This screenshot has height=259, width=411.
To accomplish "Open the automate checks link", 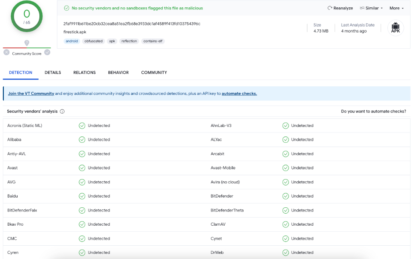I will point(239,94).
